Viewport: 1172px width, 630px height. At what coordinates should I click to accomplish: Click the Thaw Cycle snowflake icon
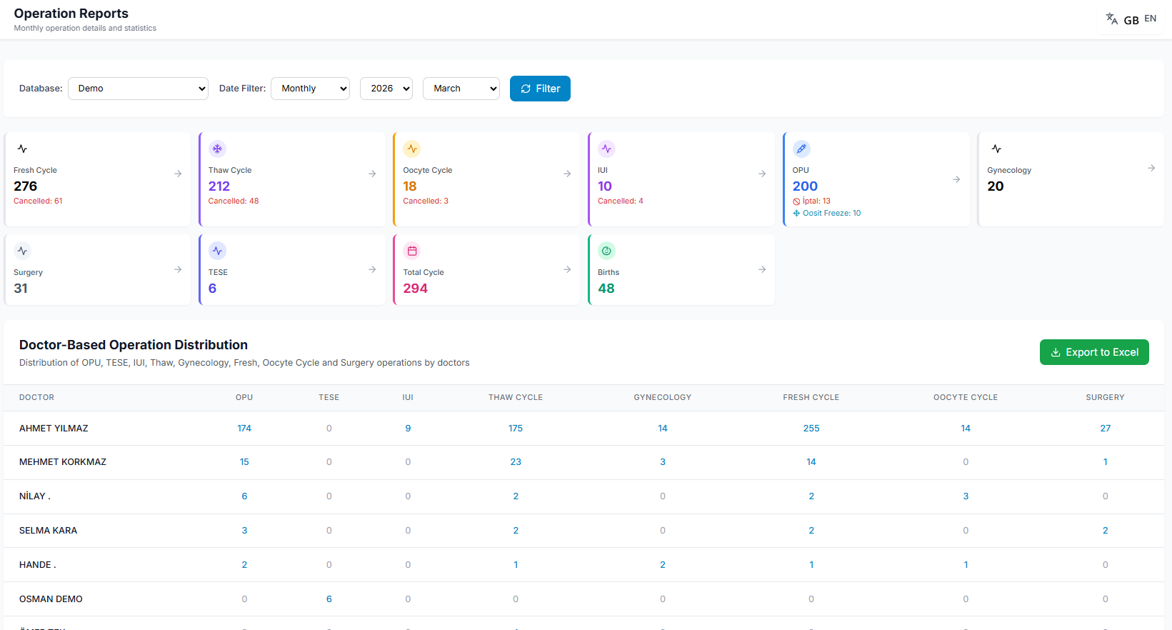click(217, 149)
